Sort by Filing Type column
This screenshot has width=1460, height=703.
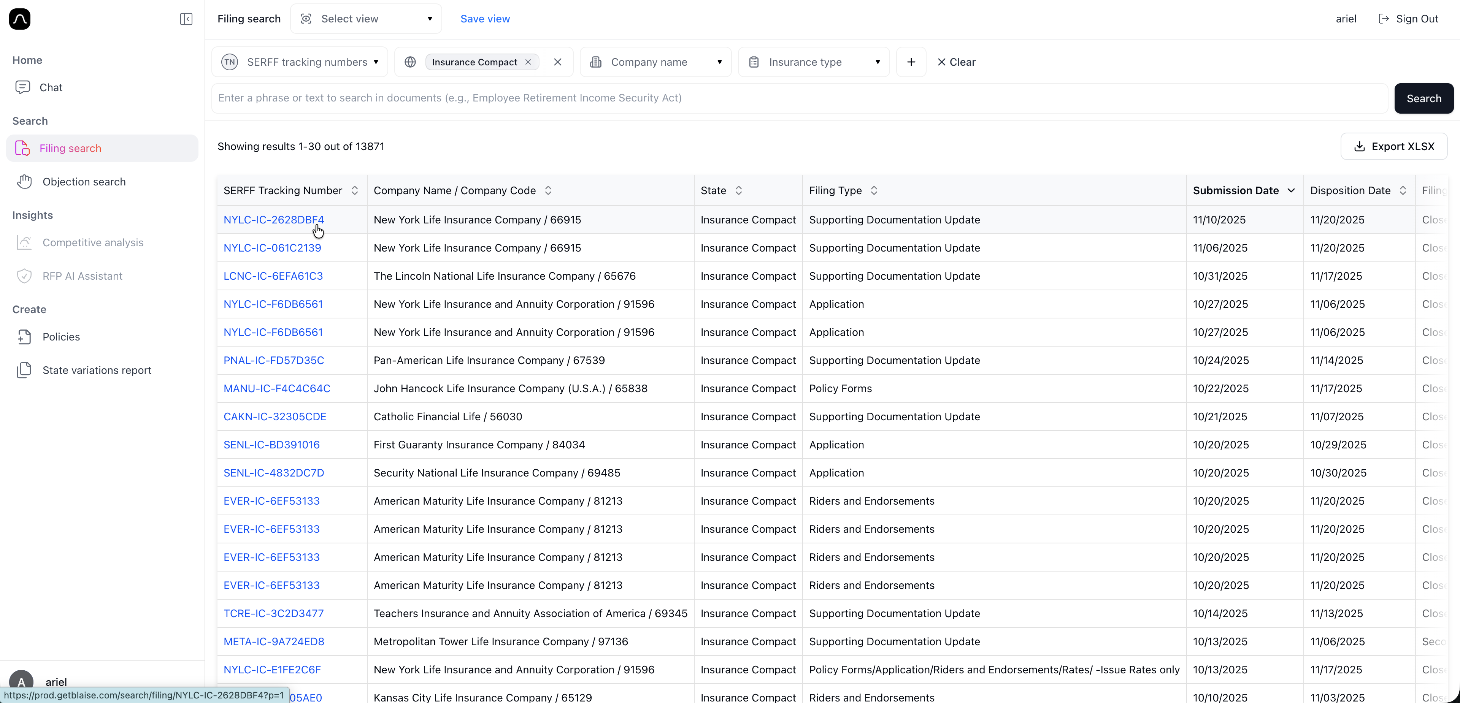874,191
